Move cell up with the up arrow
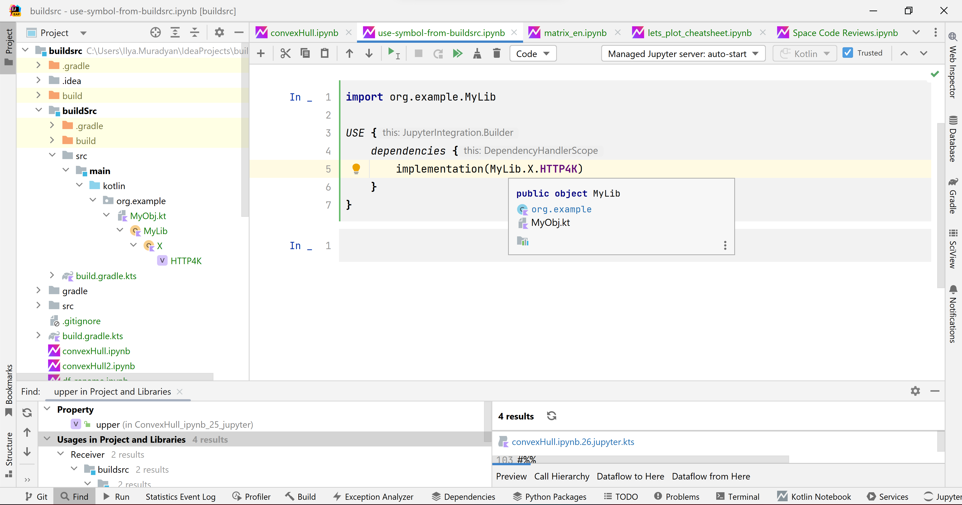The width and height of the screenshot is (962, 505). click(x=349, y=54)
